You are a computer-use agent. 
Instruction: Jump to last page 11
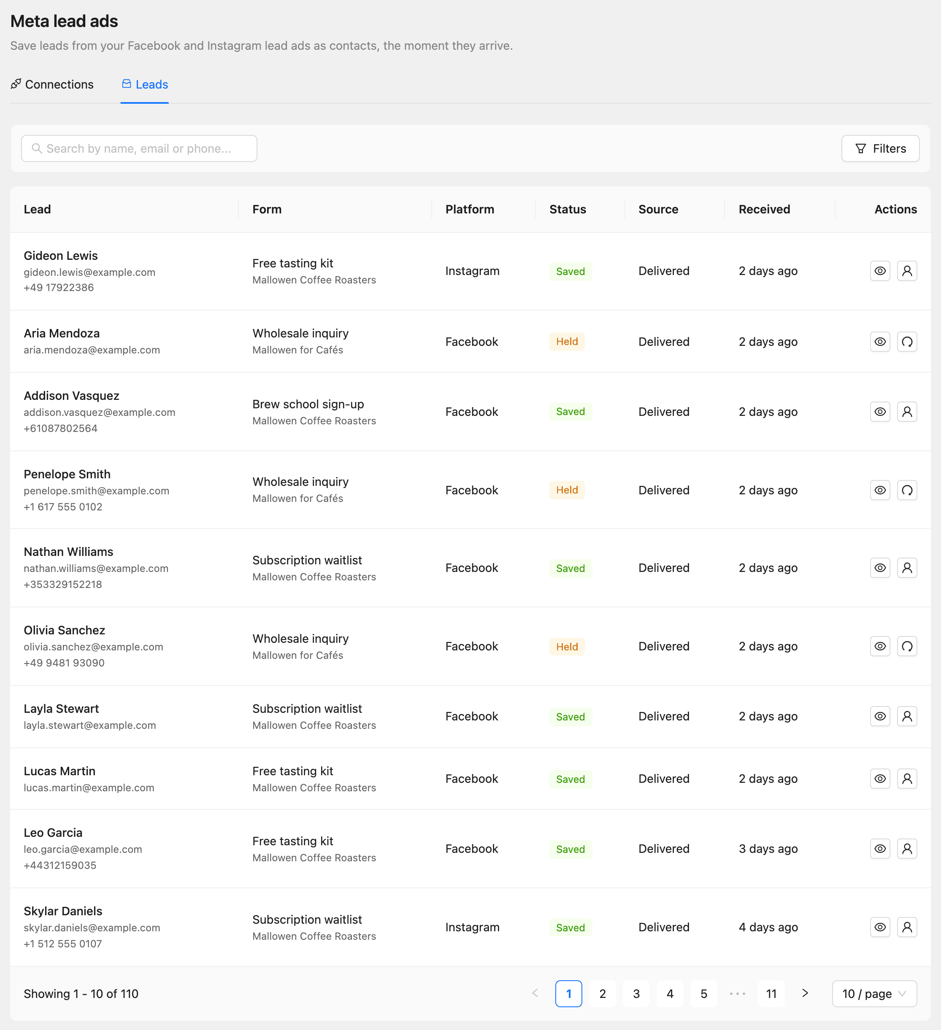point(771,994)
